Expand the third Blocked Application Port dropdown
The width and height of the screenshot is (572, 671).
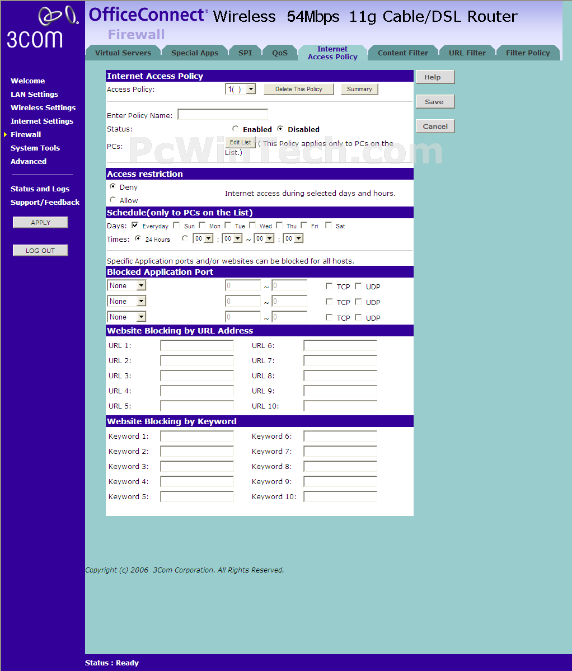click(x=126, y=317)
